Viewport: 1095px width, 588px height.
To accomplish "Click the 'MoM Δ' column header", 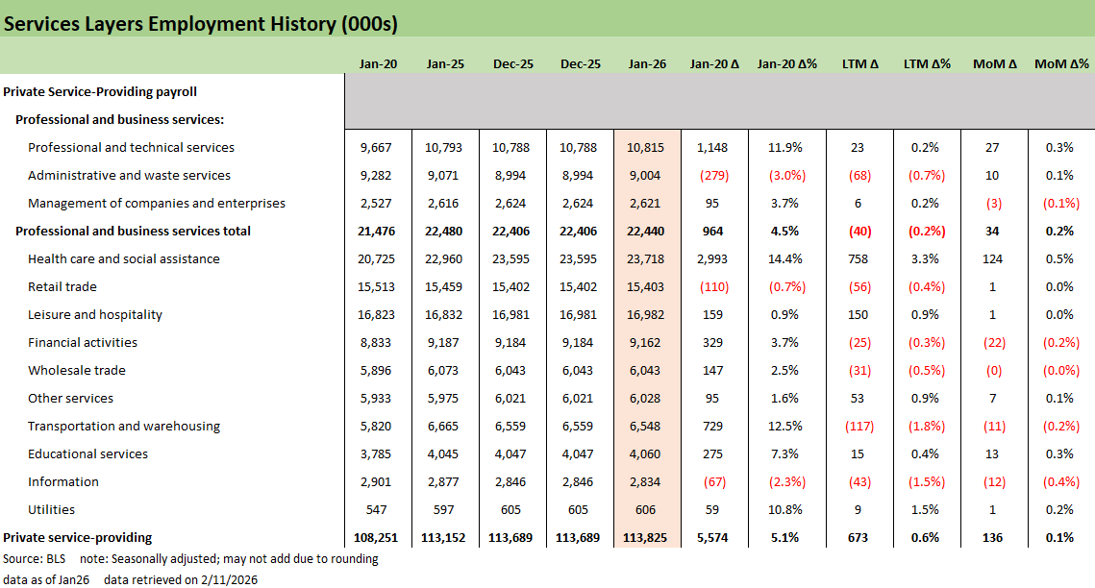I will [x=994, y=63].
